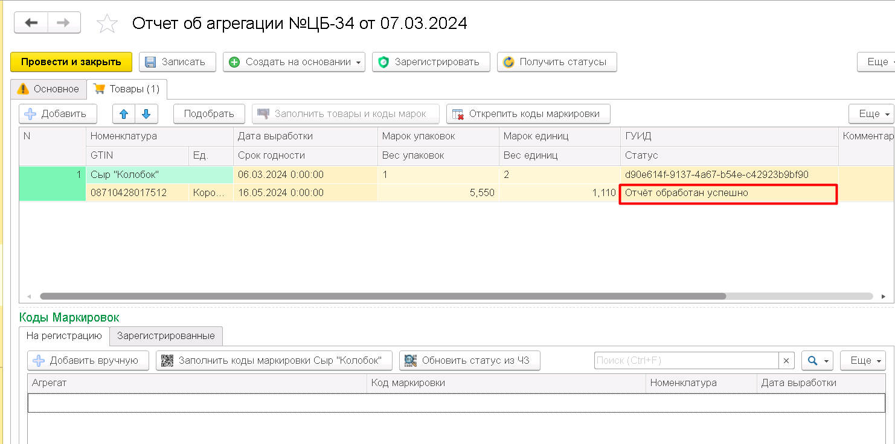
Task: Click 'Получить статусы' button
Action: 557,62
